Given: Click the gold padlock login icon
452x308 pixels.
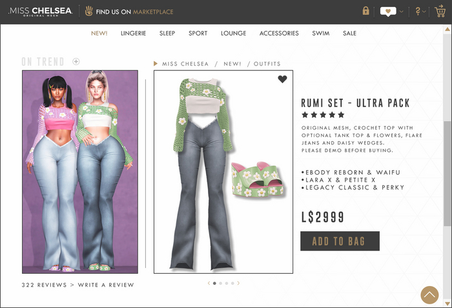Looking at the screenshot, I should coord(366,11).
